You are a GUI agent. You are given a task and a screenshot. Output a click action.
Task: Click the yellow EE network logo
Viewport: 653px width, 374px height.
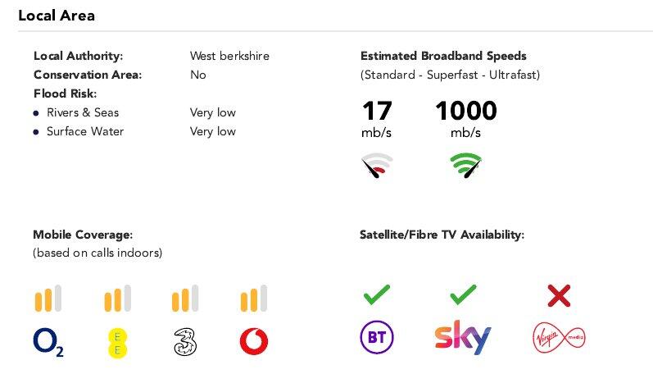tap(117, 342)
